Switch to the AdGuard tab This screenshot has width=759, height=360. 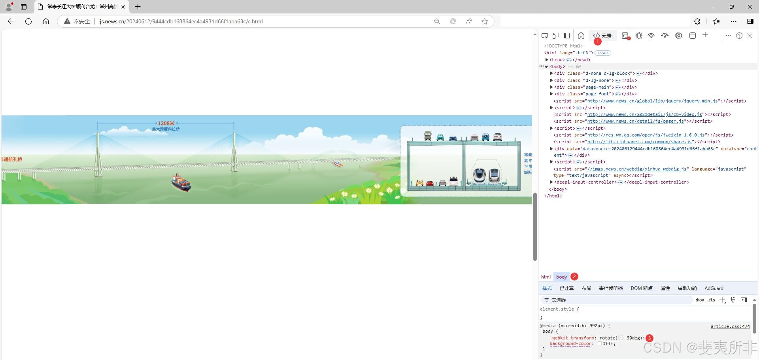coord(714,288)
